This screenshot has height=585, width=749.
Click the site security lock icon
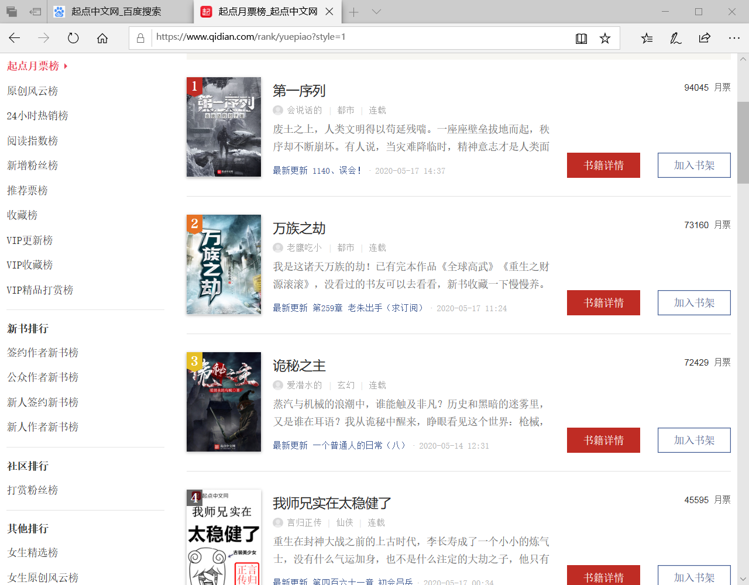(x=140, y=38)
